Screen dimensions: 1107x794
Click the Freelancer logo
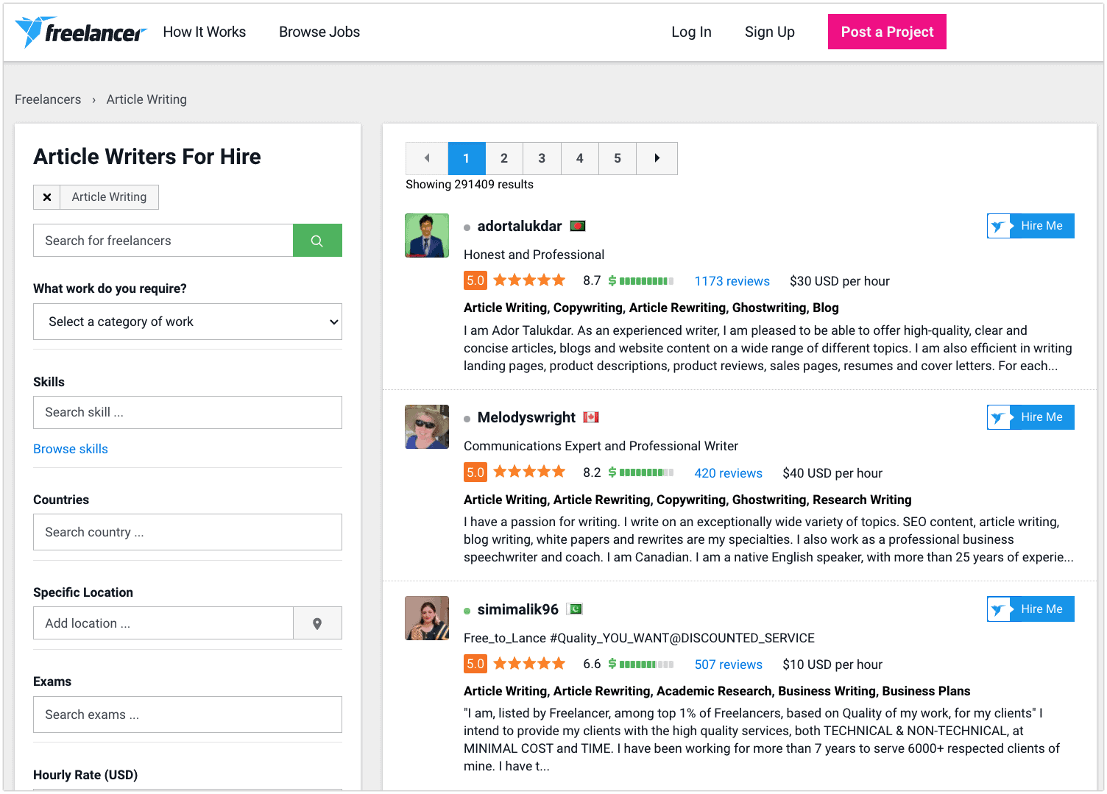[x=81, y=32]
